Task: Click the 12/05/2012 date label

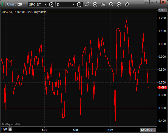Action: coord(148,130)
